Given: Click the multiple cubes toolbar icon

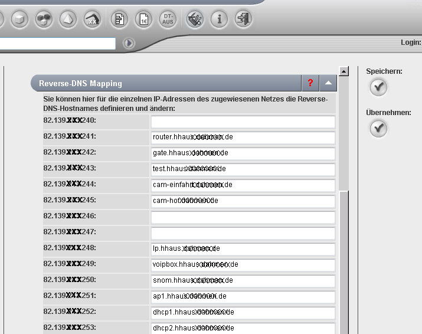Looking at the screenshot, I should (44, 19).
